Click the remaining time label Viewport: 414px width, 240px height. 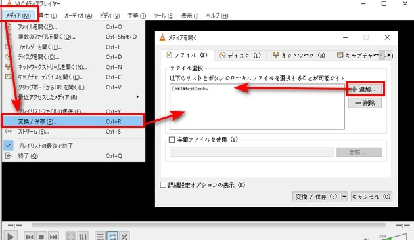click(403, 226)
